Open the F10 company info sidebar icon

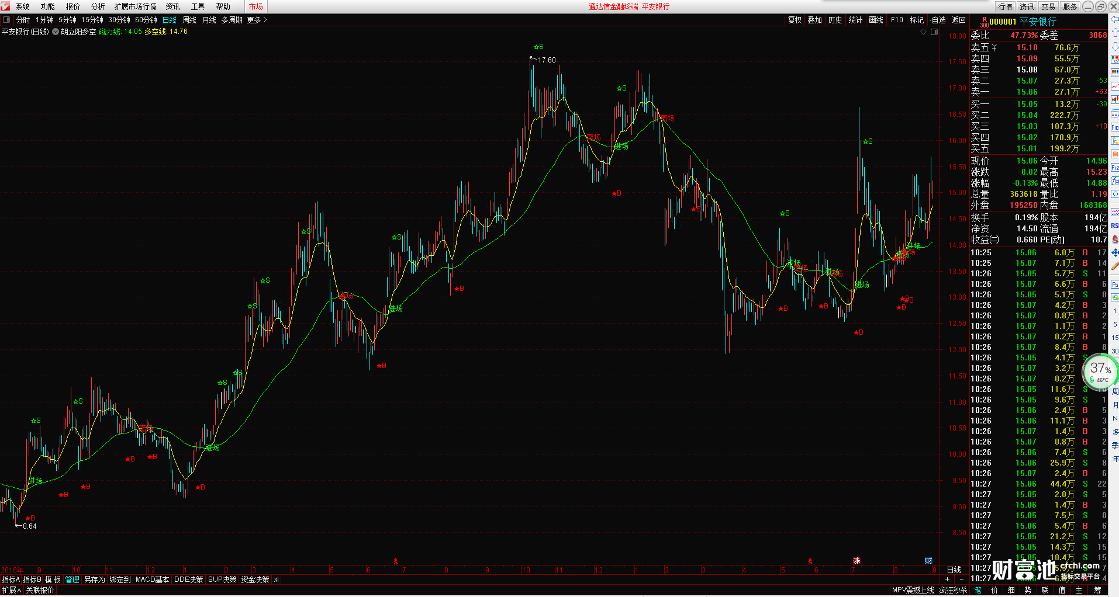click(x=1114, y=127)
